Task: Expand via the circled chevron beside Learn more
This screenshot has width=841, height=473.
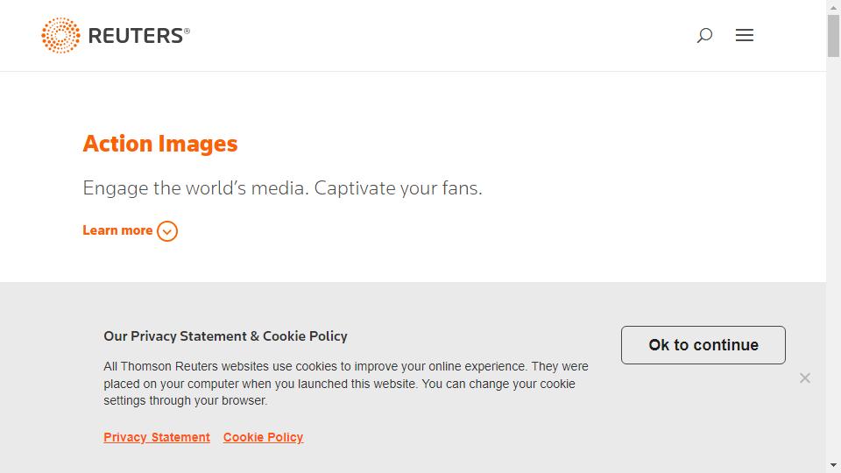Action: pyautogui.click(x=167, y=231)
